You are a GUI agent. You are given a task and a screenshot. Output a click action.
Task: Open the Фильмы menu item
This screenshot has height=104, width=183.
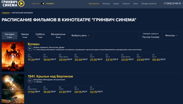point(106,4)
